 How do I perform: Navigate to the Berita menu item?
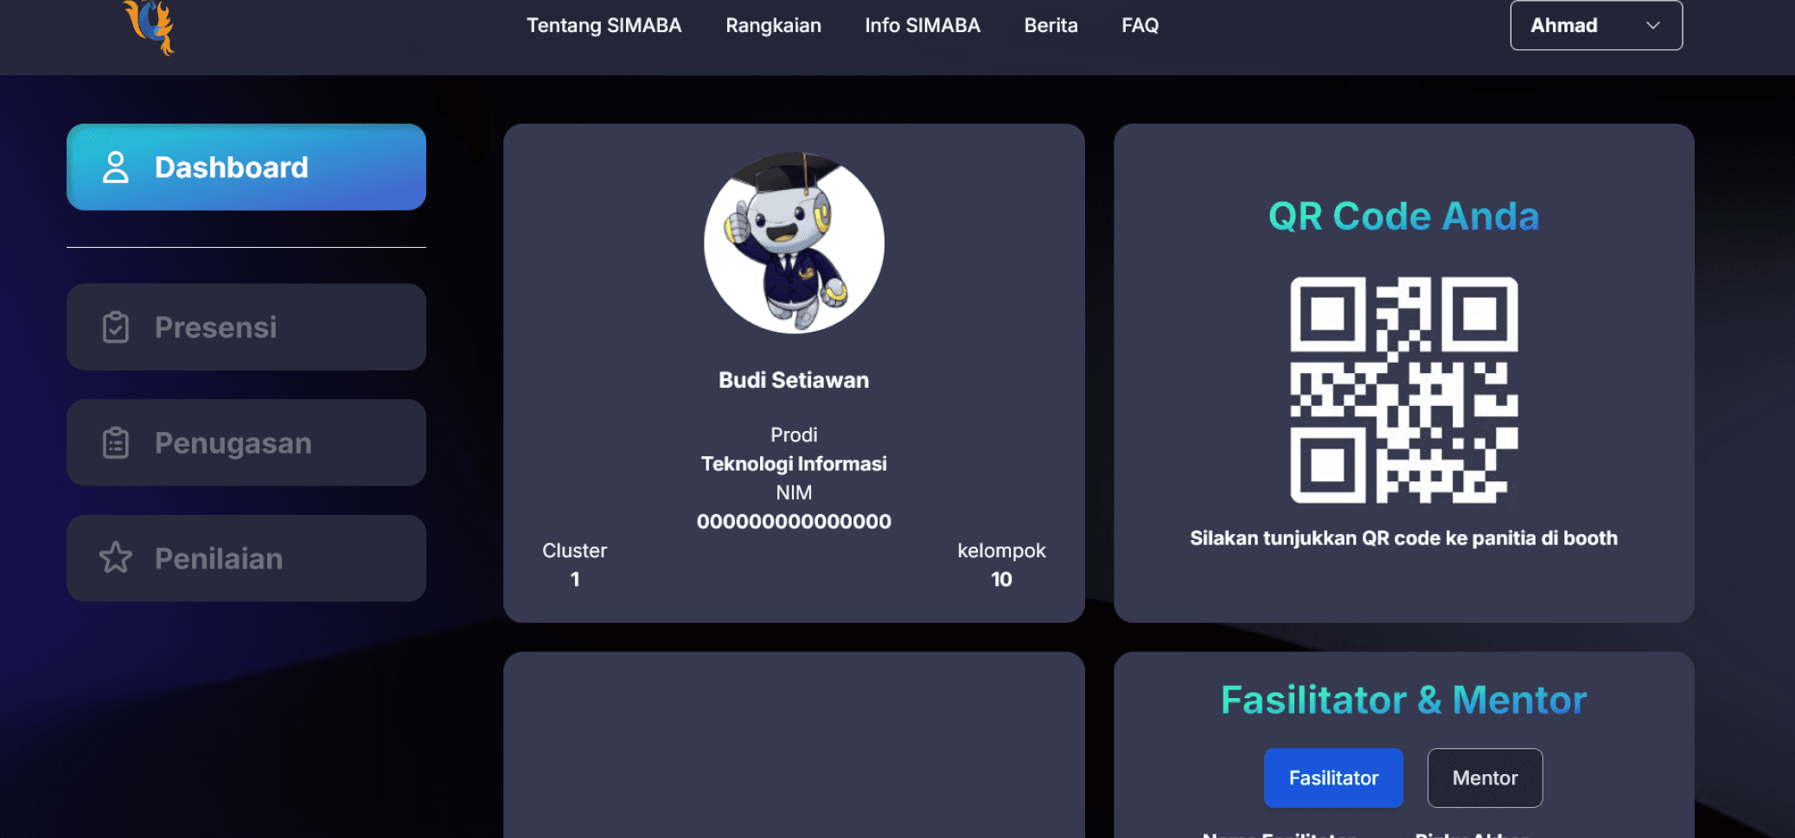pos(1050,25)
